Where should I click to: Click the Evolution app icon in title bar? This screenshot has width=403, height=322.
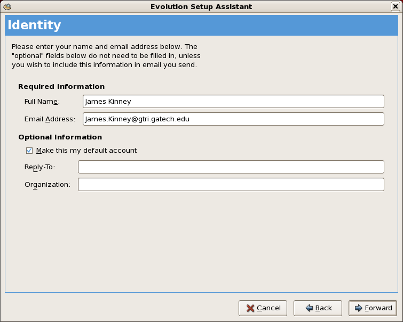click(7, 6)
